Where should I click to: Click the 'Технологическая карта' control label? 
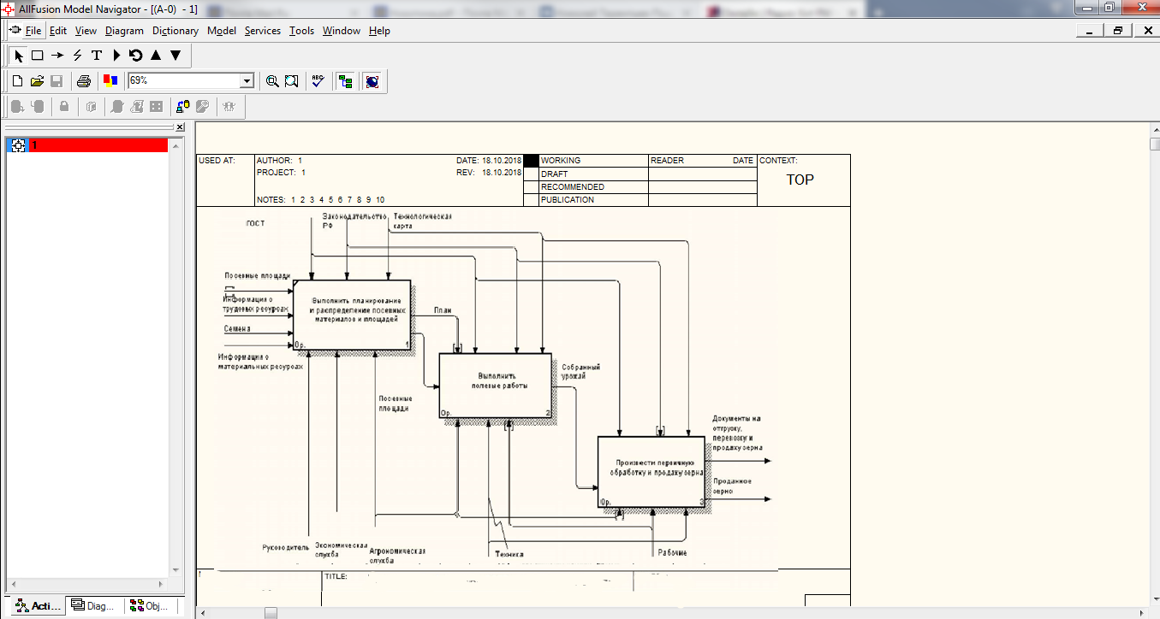pyautogui.click(x=421, y=221)
